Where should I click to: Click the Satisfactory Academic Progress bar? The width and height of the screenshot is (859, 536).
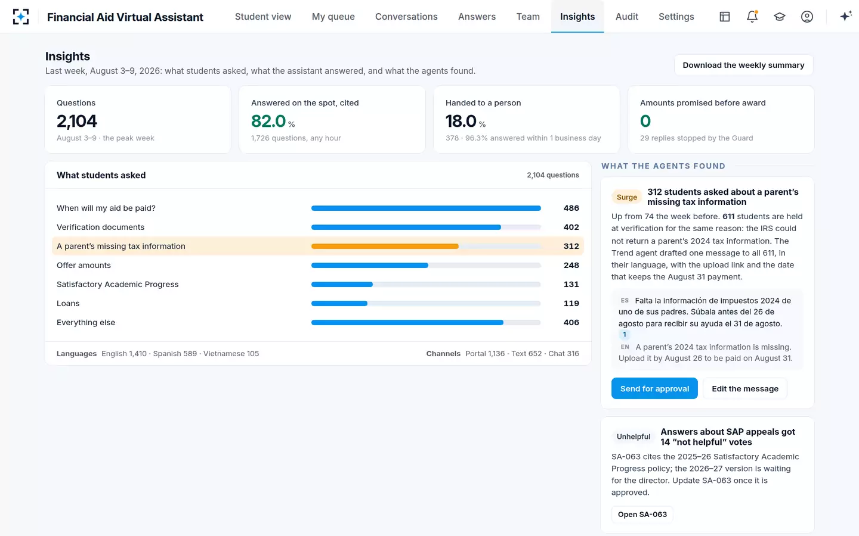coord(342,284)
